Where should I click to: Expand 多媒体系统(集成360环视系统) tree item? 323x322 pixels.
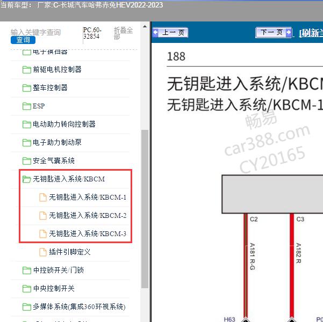[x=79, y=306]
